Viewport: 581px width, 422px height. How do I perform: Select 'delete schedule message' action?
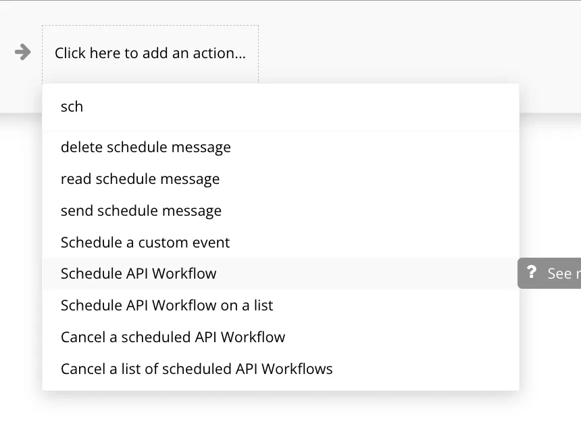[146, 147]
